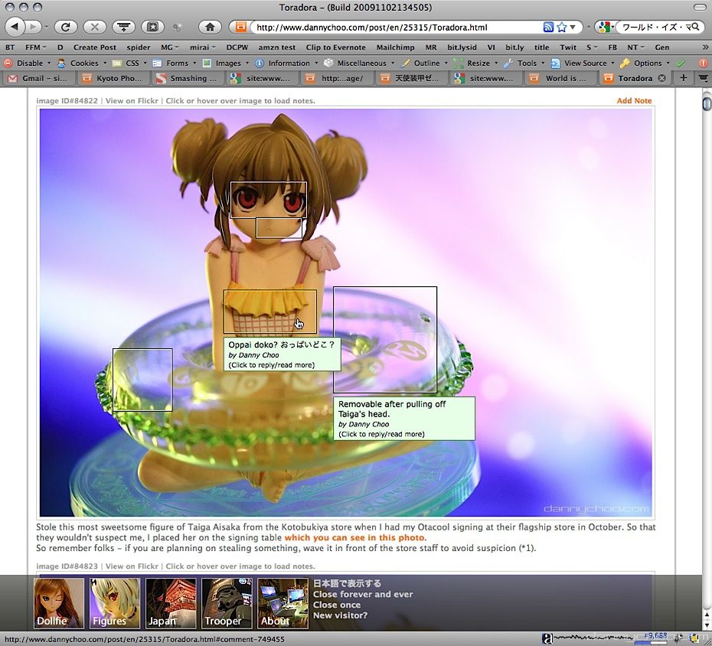The height and width of the screenshot is (646, 712).
Task: Click the Alexa 'a' icon in status bar
Action: point(547,639)
